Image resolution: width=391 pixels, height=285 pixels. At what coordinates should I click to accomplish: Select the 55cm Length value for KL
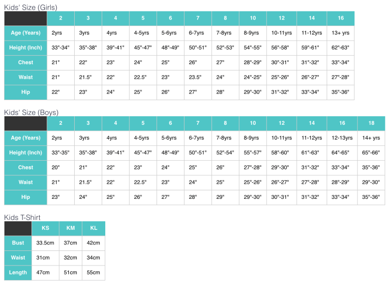click(94, 273)
